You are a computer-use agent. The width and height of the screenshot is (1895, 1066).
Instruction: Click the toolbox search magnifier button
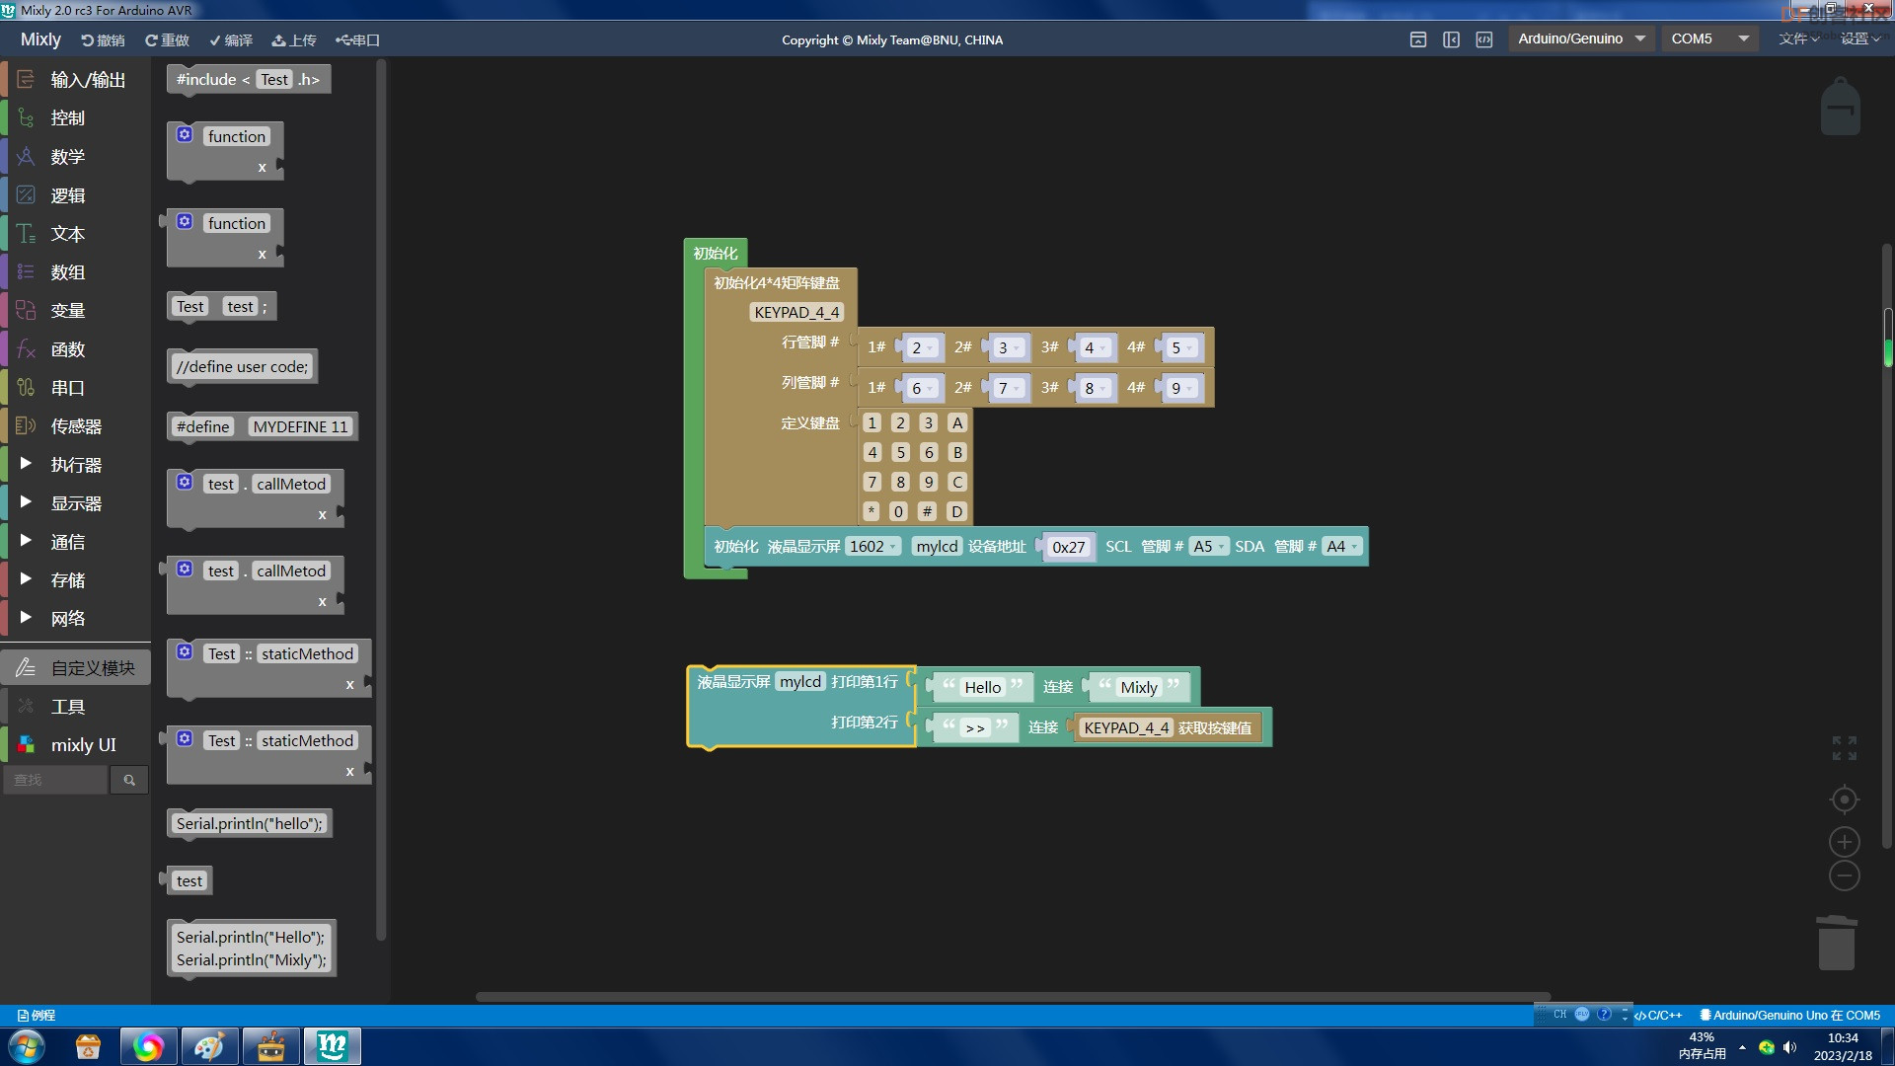point(129,780)
